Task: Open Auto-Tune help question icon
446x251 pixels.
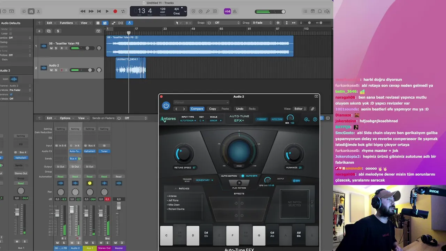Action: click(x=315, y=119)
